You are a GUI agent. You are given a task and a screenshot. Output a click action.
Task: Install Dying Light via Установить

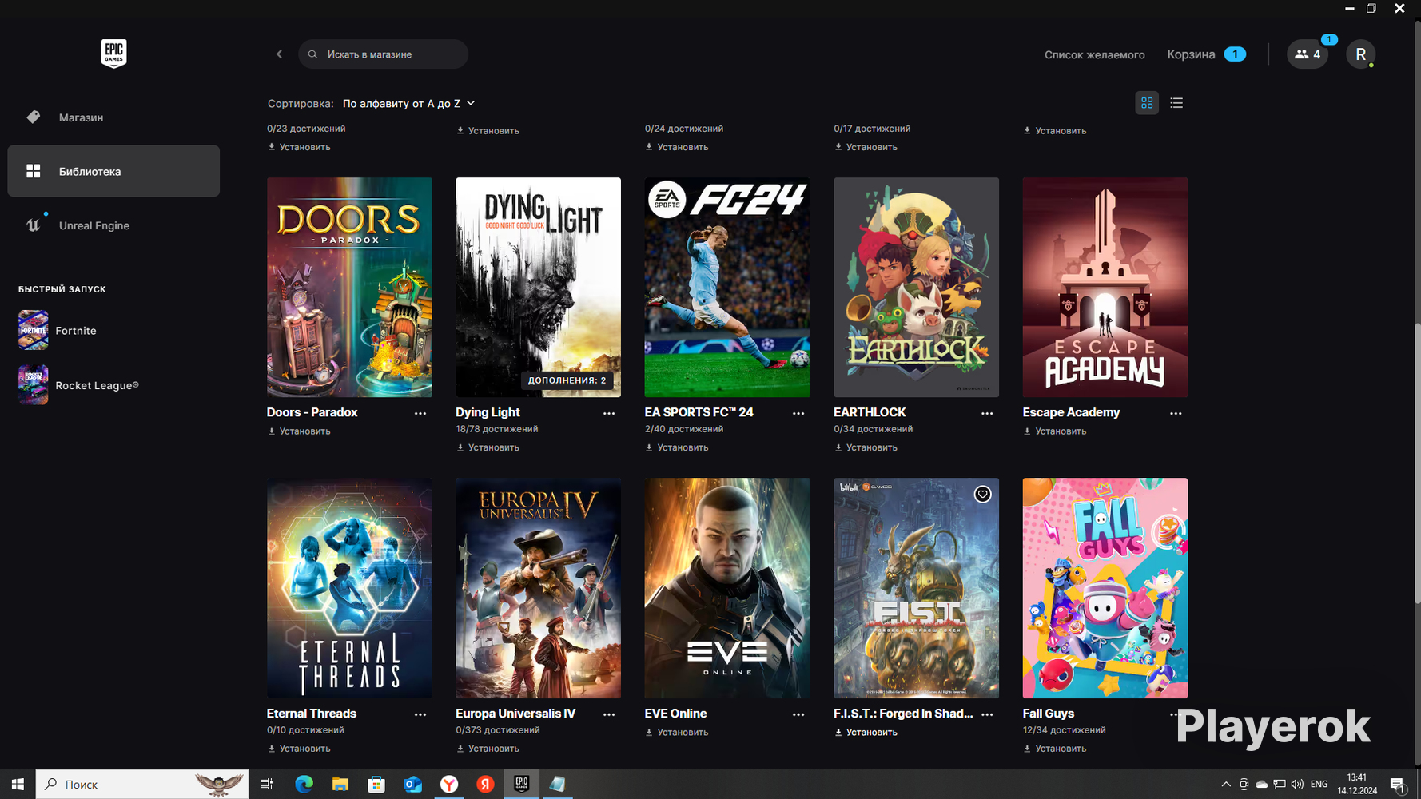point(488,447)
